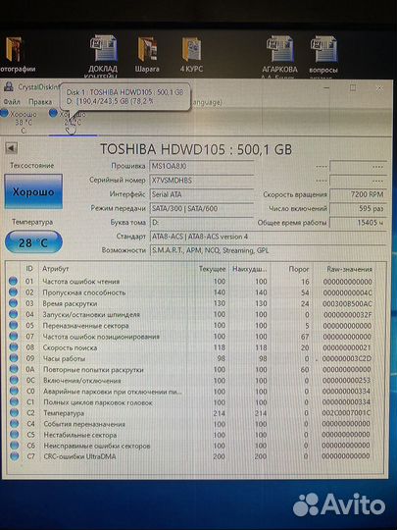This screenshot has width=397, height=530.
Task: Click the Serial ATA interface field
Action: [202, 194]
